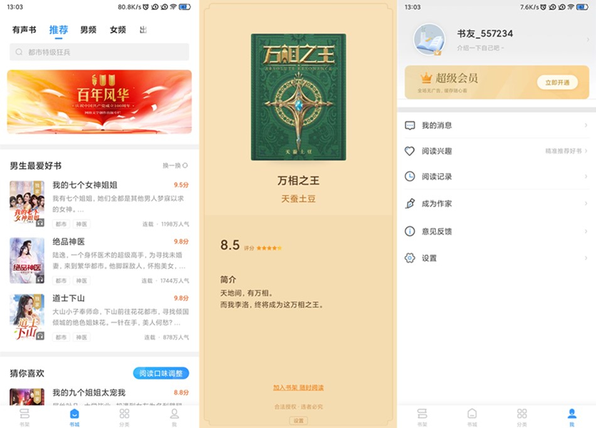The width and height of the screenshot is (596, 428).
Task: Tap the user avatar picture
Action: coord(430,39)
